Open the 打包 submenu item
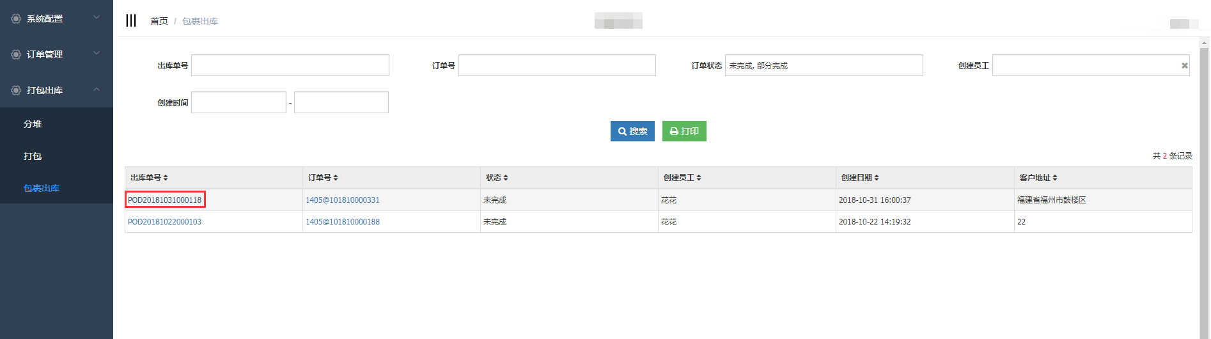 click(33, 156)
